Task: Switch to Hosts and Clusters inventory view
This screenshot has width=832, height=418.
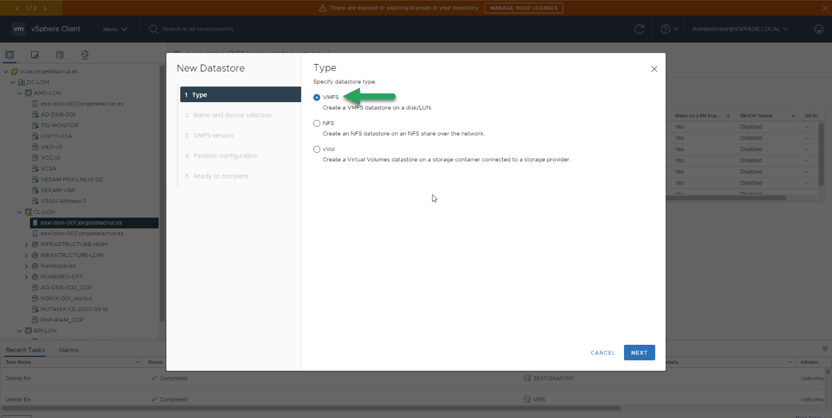Action: [9, 55]
